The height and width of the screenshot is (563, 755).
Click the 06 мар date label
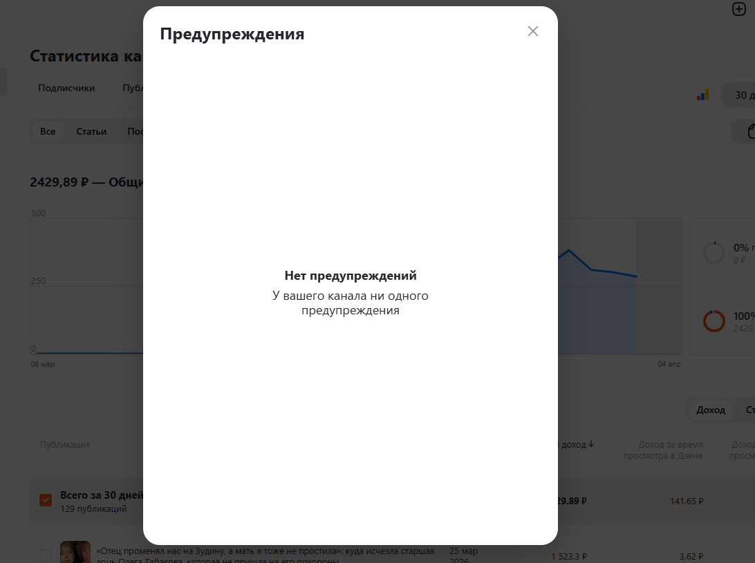pos(42,364)
